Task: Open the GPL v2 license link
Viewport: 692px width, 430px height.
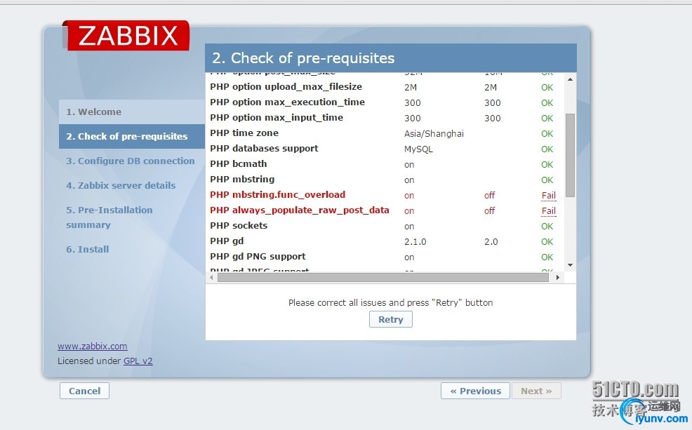Action: point(138,361)
